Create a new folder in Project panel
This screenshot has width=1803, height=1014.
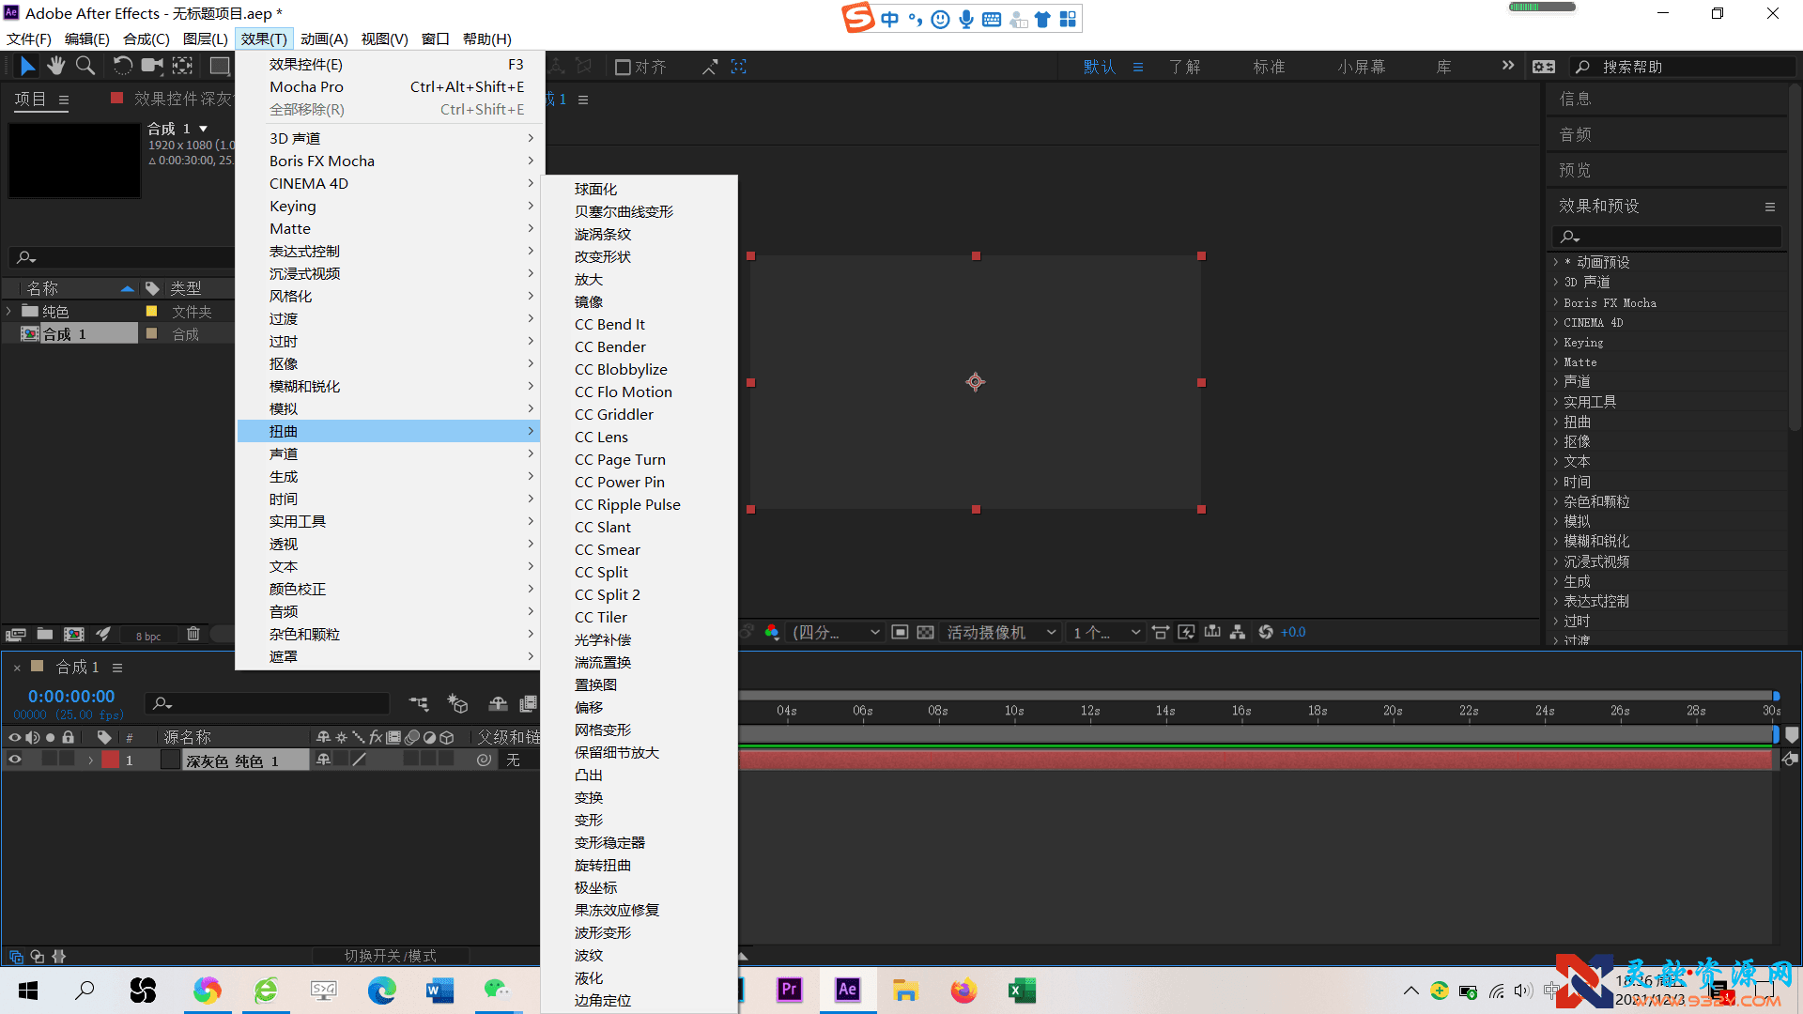[x=45, y=635]
